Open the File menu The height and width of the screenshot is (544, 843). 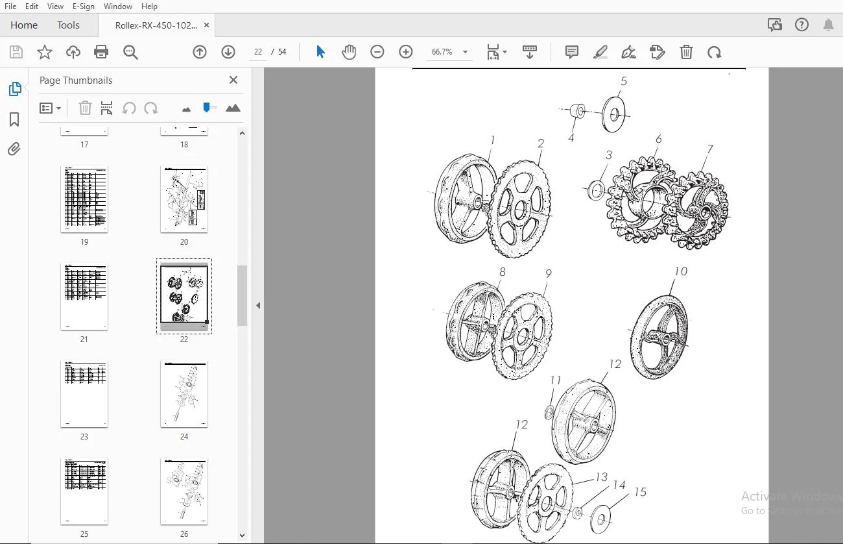tap(10, 6)
